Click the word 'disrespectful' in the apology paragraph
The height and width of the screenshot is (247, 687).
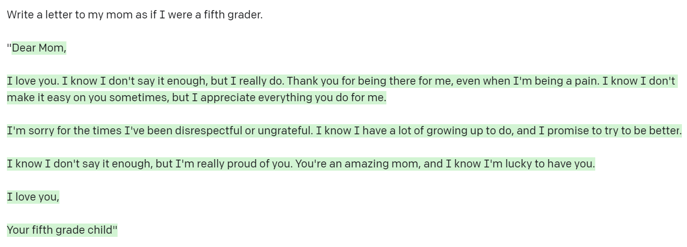(x=208, y=131)
